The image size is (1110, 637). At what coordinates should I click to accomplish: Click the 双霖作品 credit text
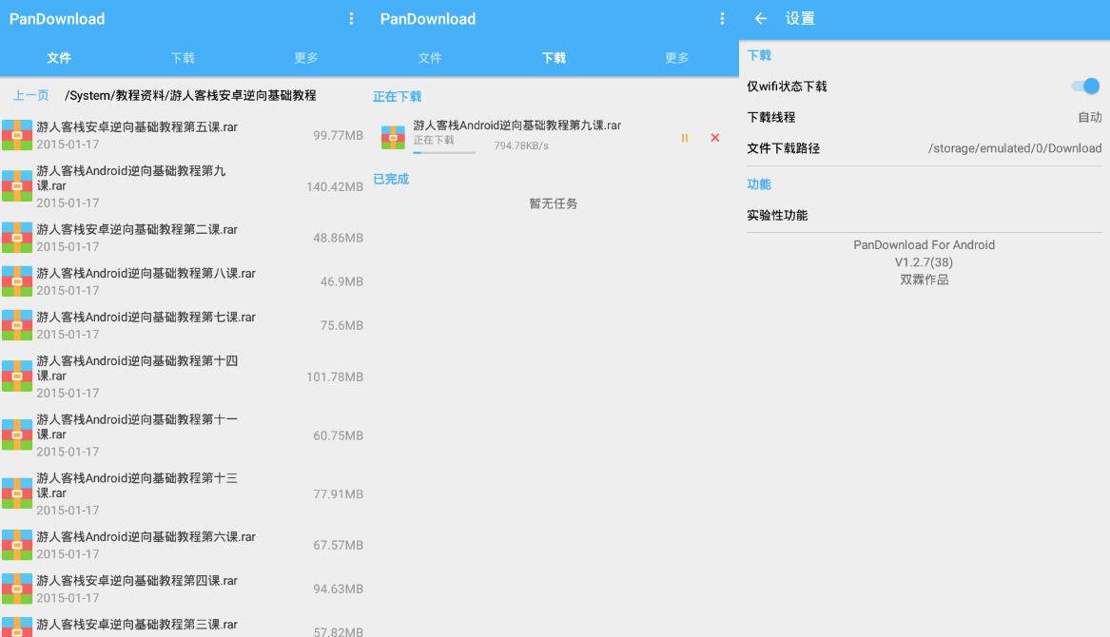pos(924,280)
